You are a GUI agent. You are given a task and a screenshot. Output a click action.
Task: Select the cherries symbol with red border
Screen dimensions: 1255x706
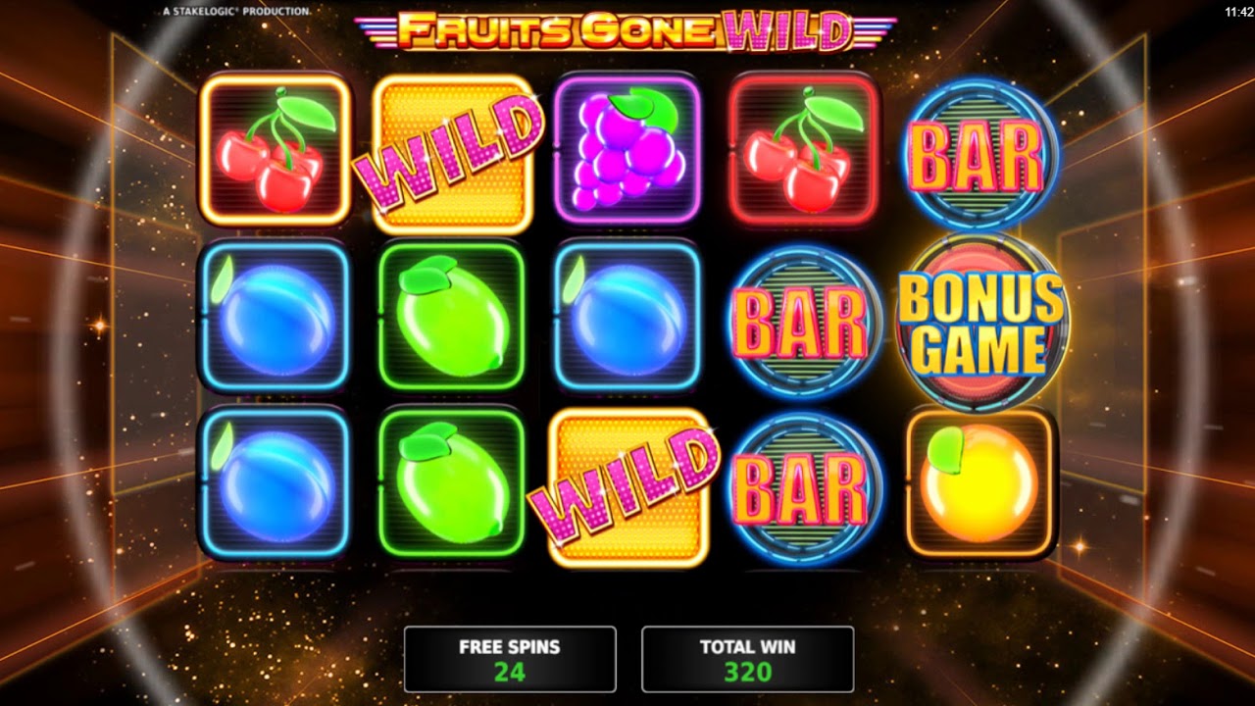pyautogui.click(x=805, y=149)
